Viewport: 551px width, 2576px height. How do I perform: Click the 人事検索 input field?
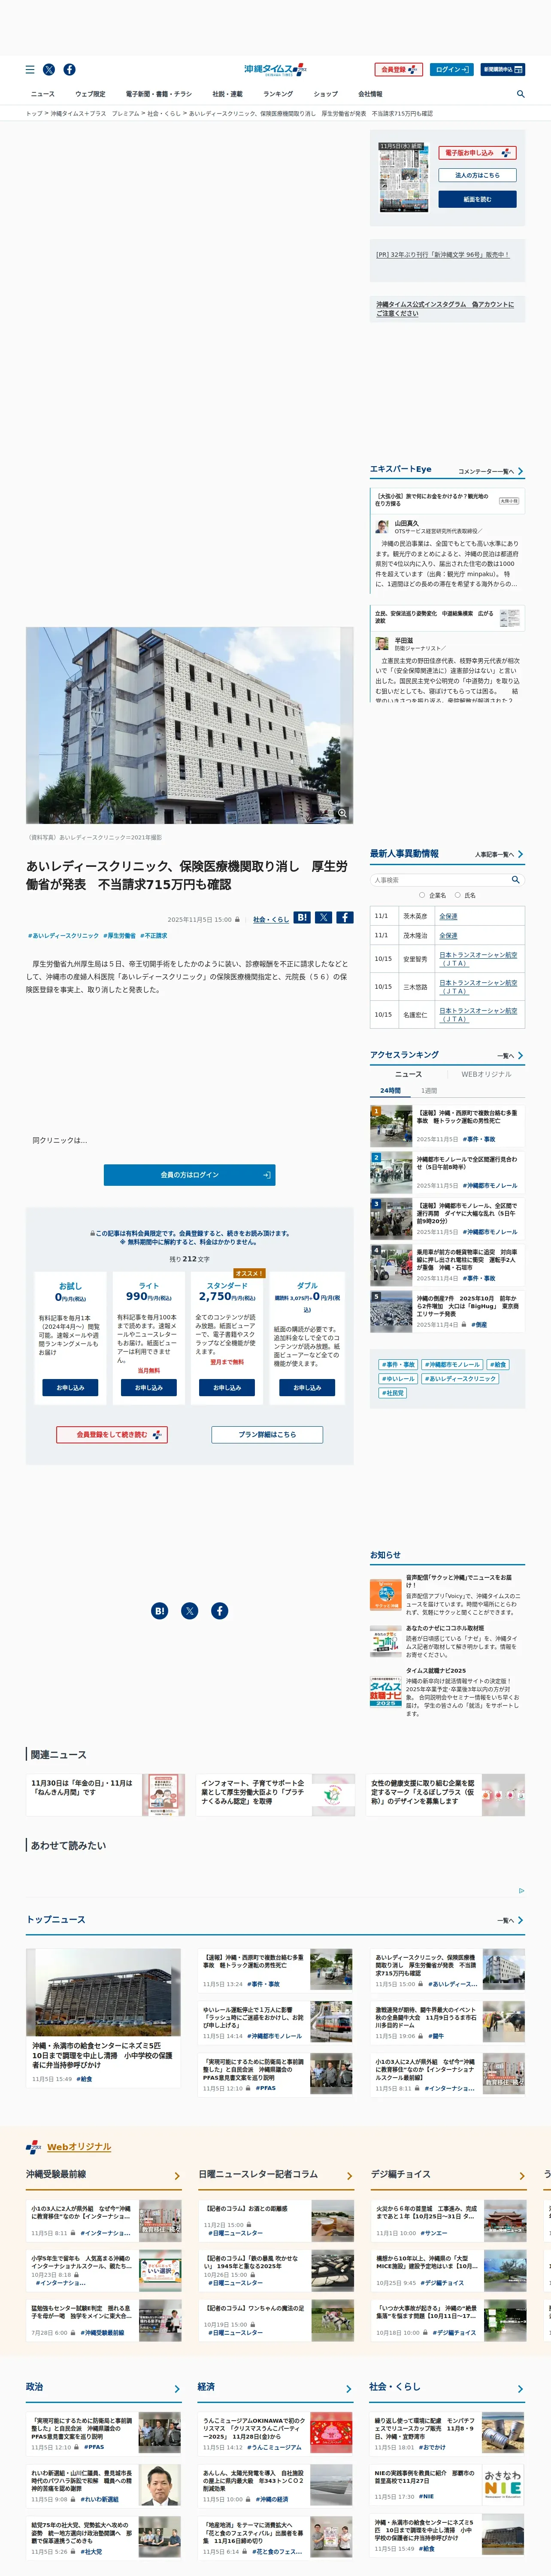tap(440, 880)
